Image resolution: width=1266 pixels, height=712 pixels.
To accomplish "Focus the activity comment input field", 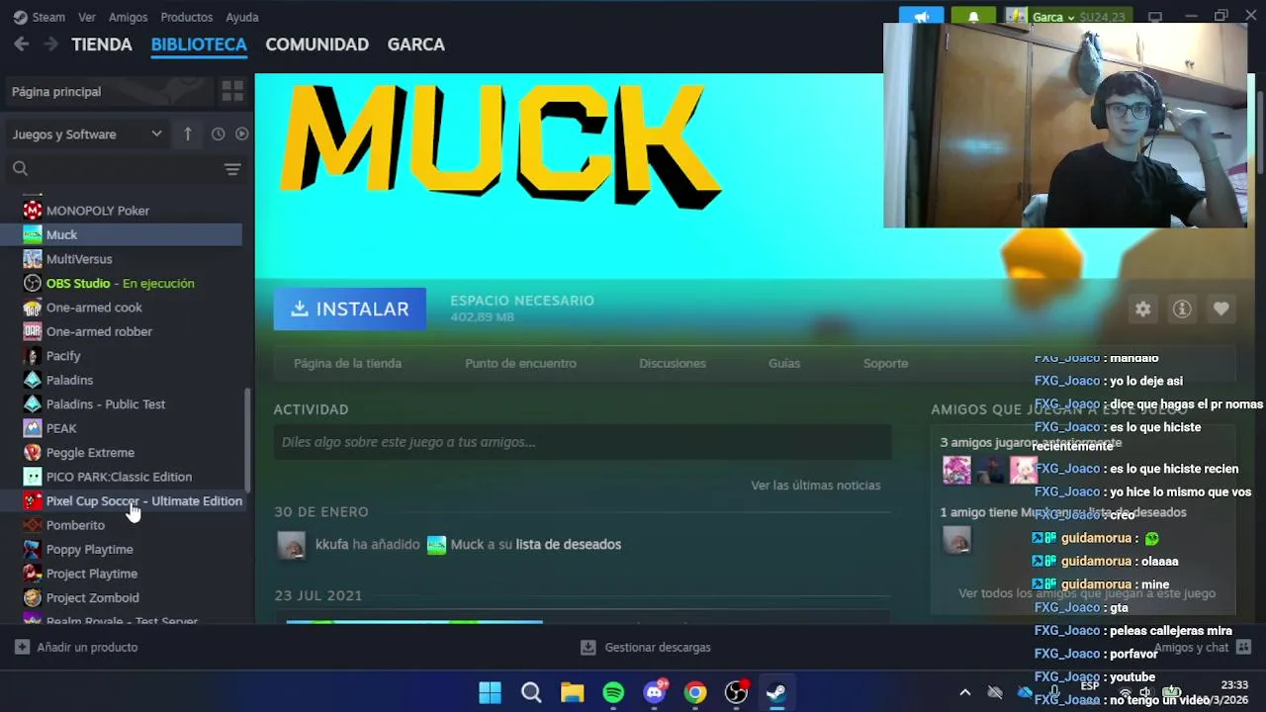I will [x=583, y=442].
